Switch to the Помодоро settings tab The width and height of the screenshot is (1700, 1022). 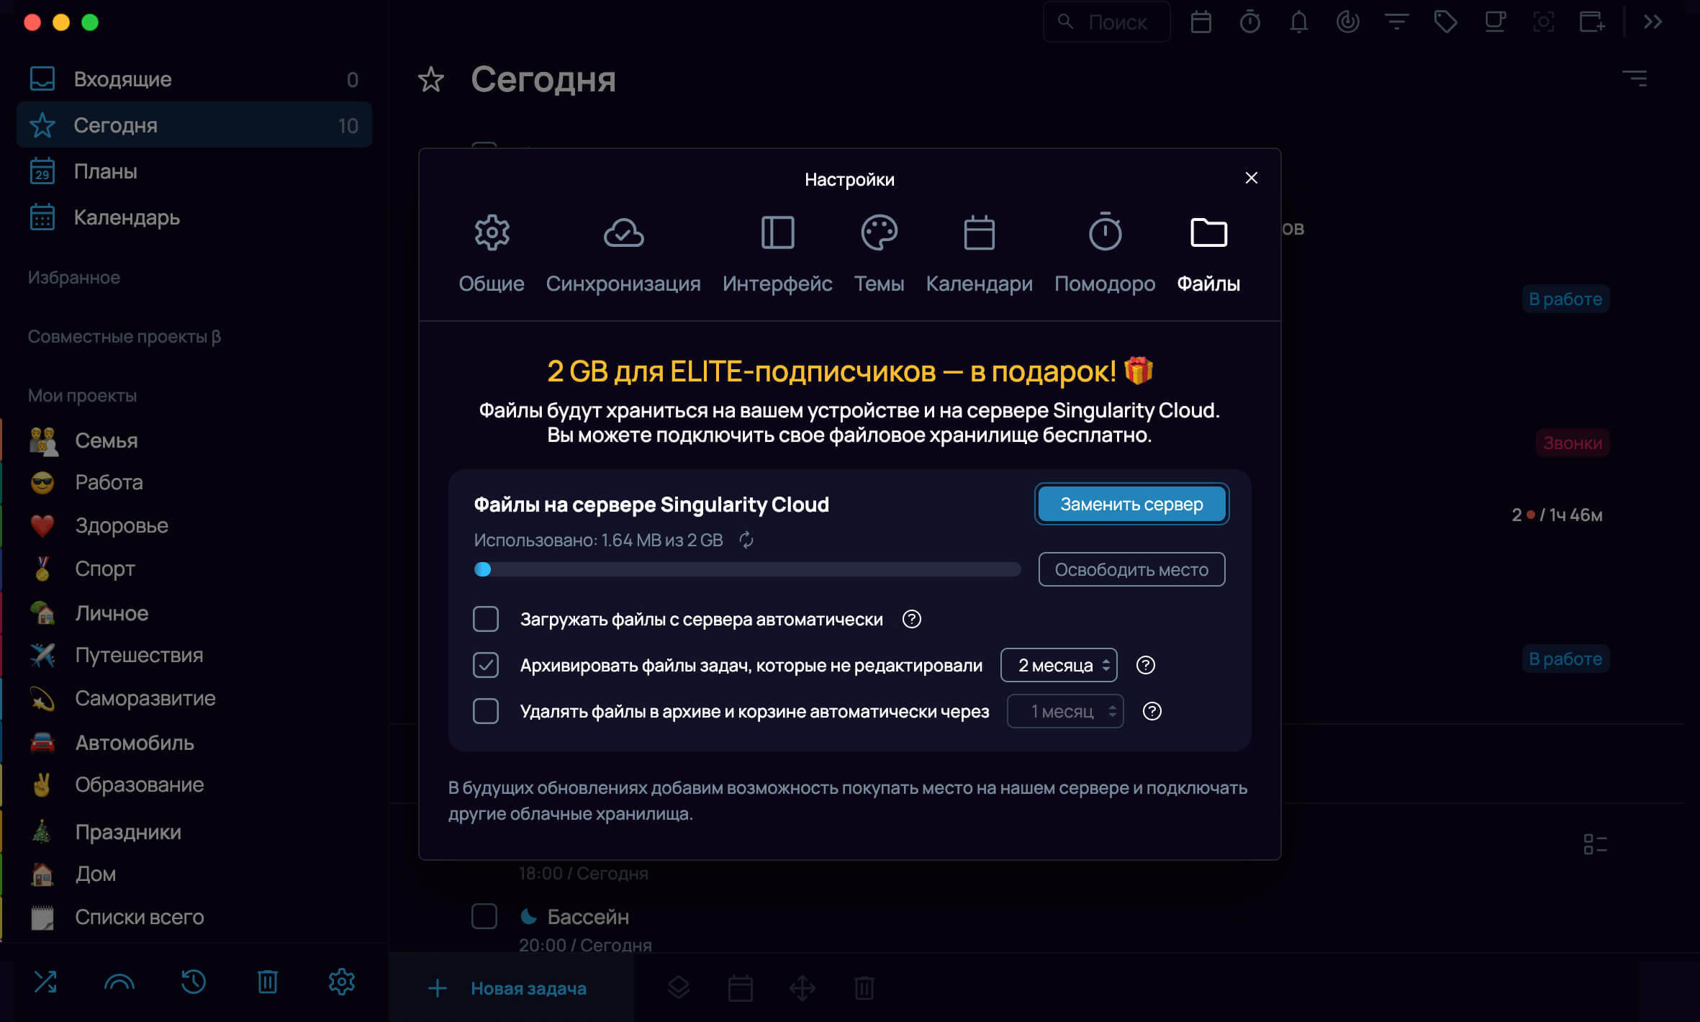[x=1105, y=253]
